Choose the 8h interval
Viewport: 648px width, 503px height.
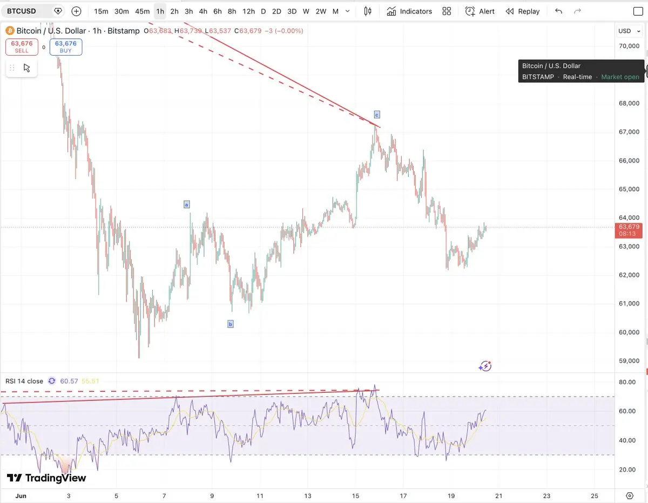pos(232,11)
